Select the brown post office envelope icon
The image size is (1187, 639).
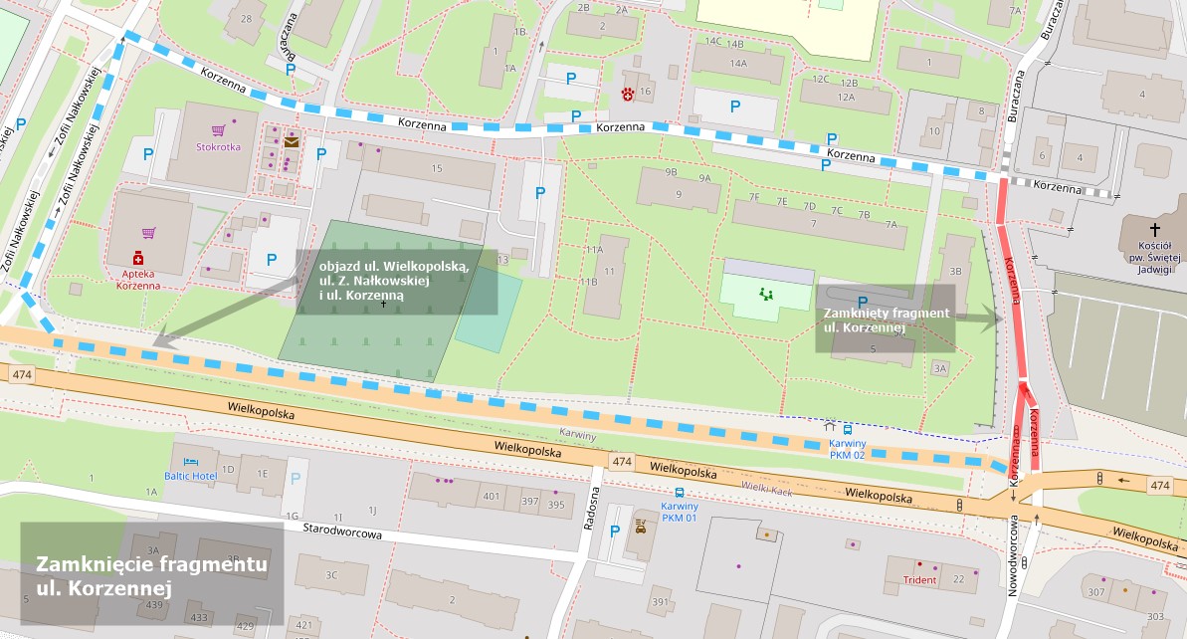pos(291,142)
